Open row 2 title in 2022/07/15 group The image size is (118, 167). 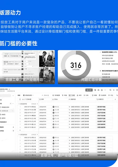tap(30, 110)
